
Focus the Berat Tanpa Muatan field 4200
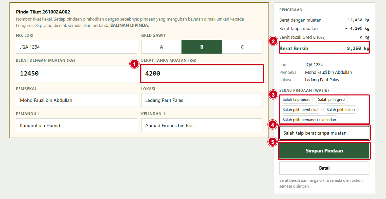tap(202, 74)
